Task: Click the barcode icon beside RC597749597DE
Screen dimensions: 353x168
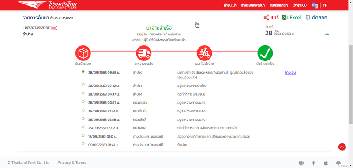Action: [54, 28]
